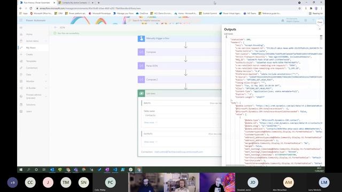Image resolution: width=342 pixels, height=192 pixels.
Task: Click Show raw inputs link
Action: [215, 103]
